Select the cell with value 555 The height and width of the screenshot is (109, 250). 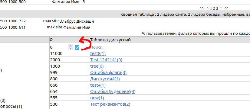point(69,98)
